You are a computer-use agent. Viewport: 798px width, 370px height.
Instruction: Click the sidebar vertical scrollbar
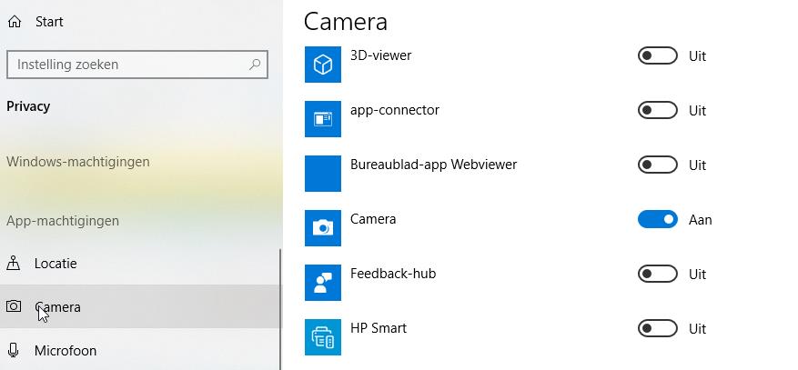pyautogui.click(x=280, y=309)
